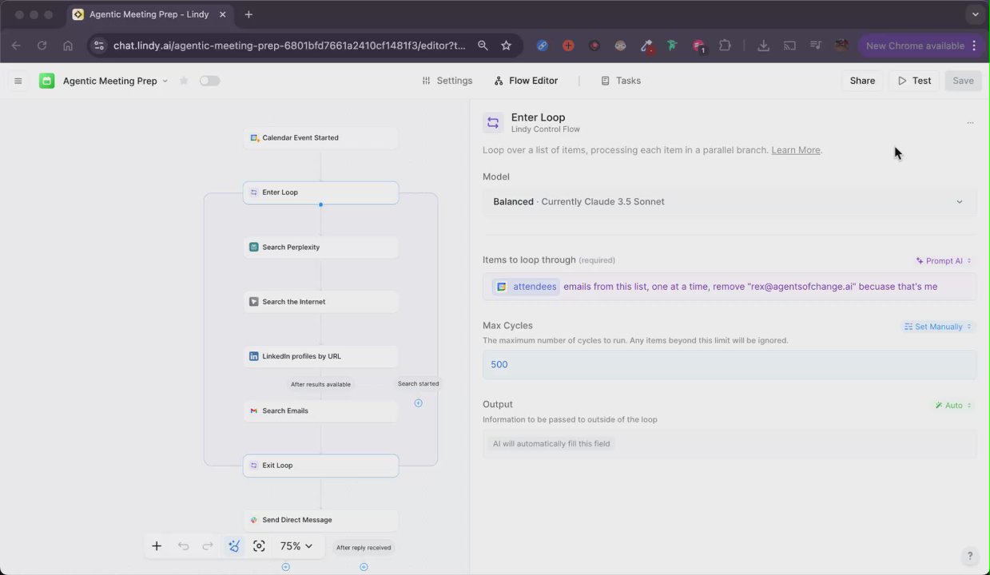Open the Chrome downloads icon
990x575 pixels.
[764, 46]
